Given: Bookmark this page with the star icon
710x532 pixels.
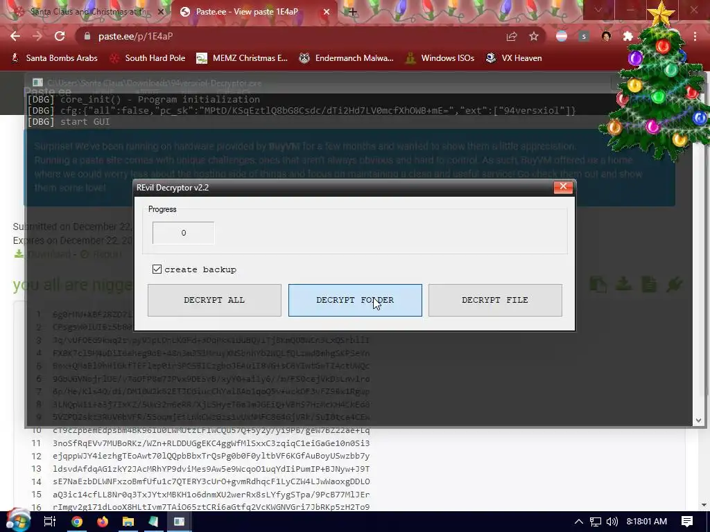Looking at the screenshot, I should tap(534, 36).
